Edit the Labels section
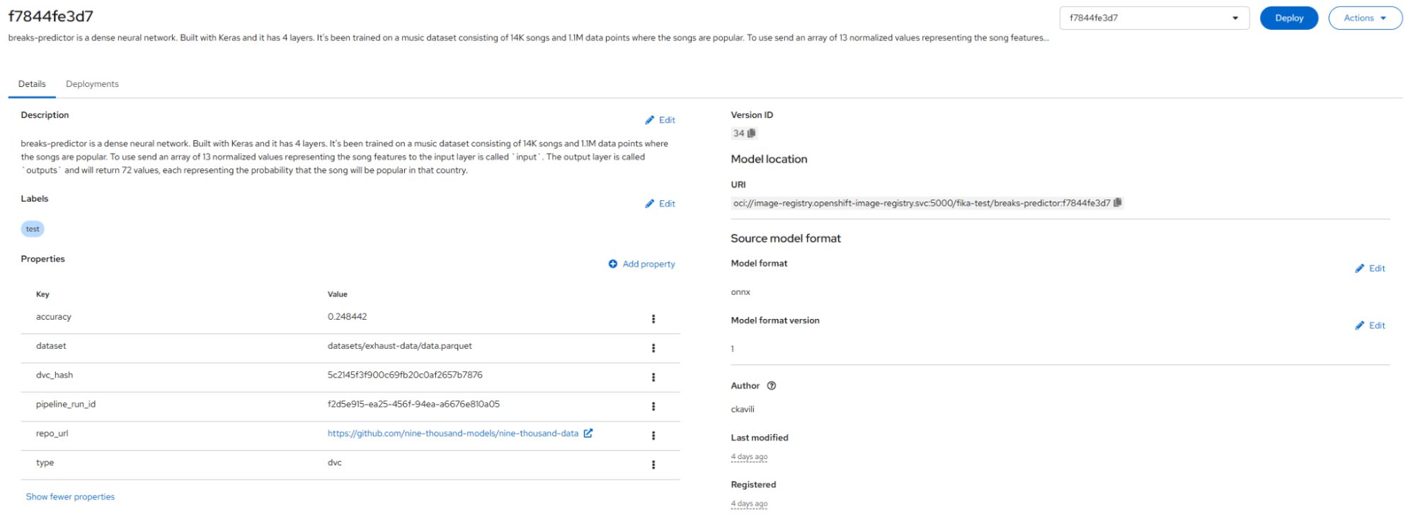The image size is (1415, 522). click(660, 204)
